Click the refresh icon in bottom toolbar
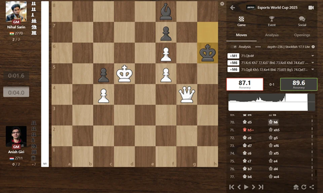Viewport: 323px width, 193px height. coord(304,187)
